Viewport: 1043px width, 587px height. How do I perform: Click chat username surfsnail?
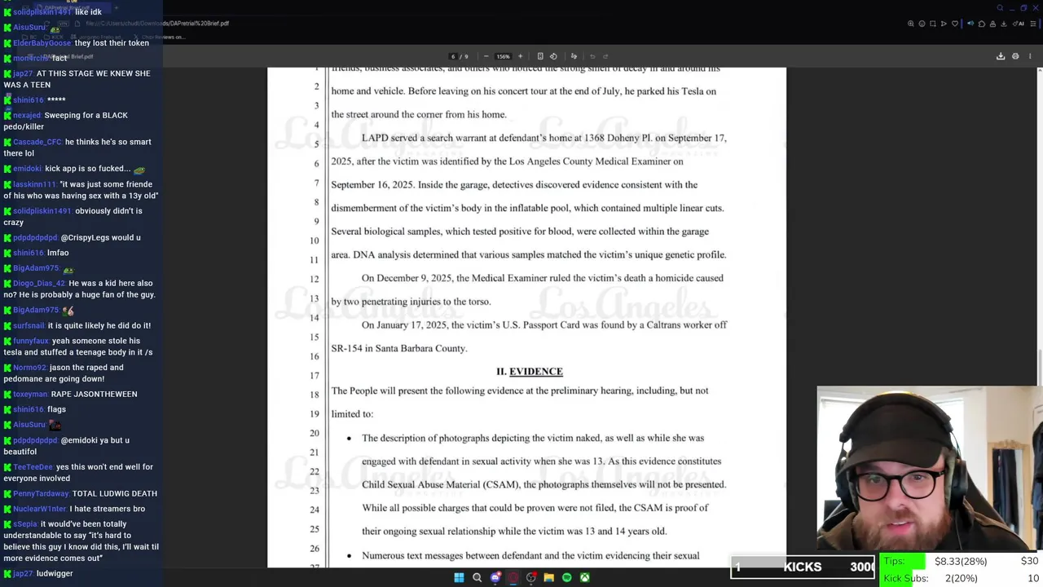coord(29,325)
